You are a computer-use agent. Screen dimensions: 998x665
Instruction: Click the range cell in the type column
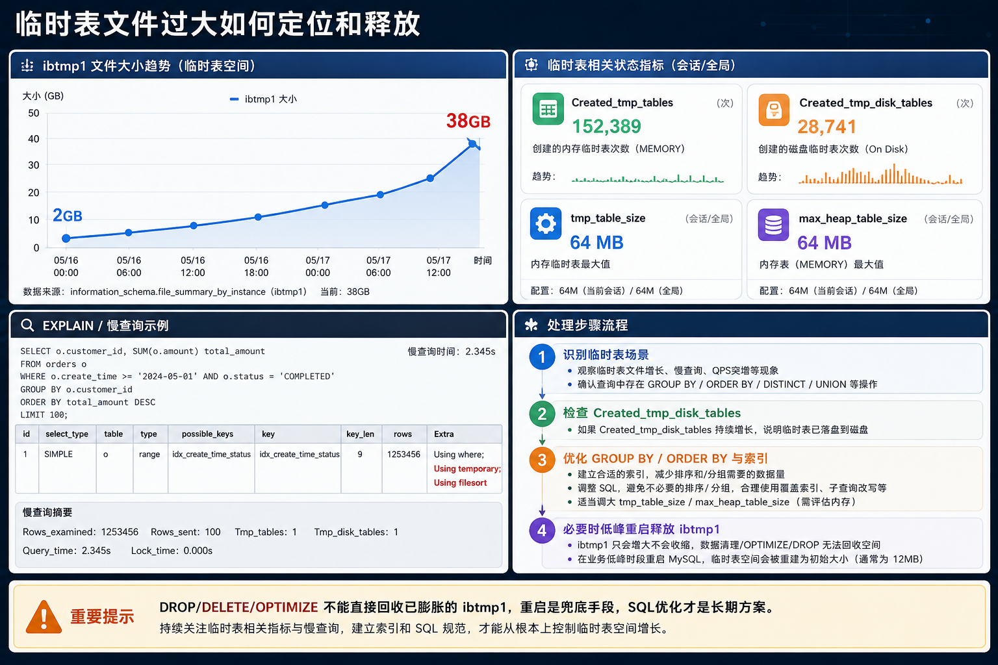pyautogui.click(x=149, y=454)
